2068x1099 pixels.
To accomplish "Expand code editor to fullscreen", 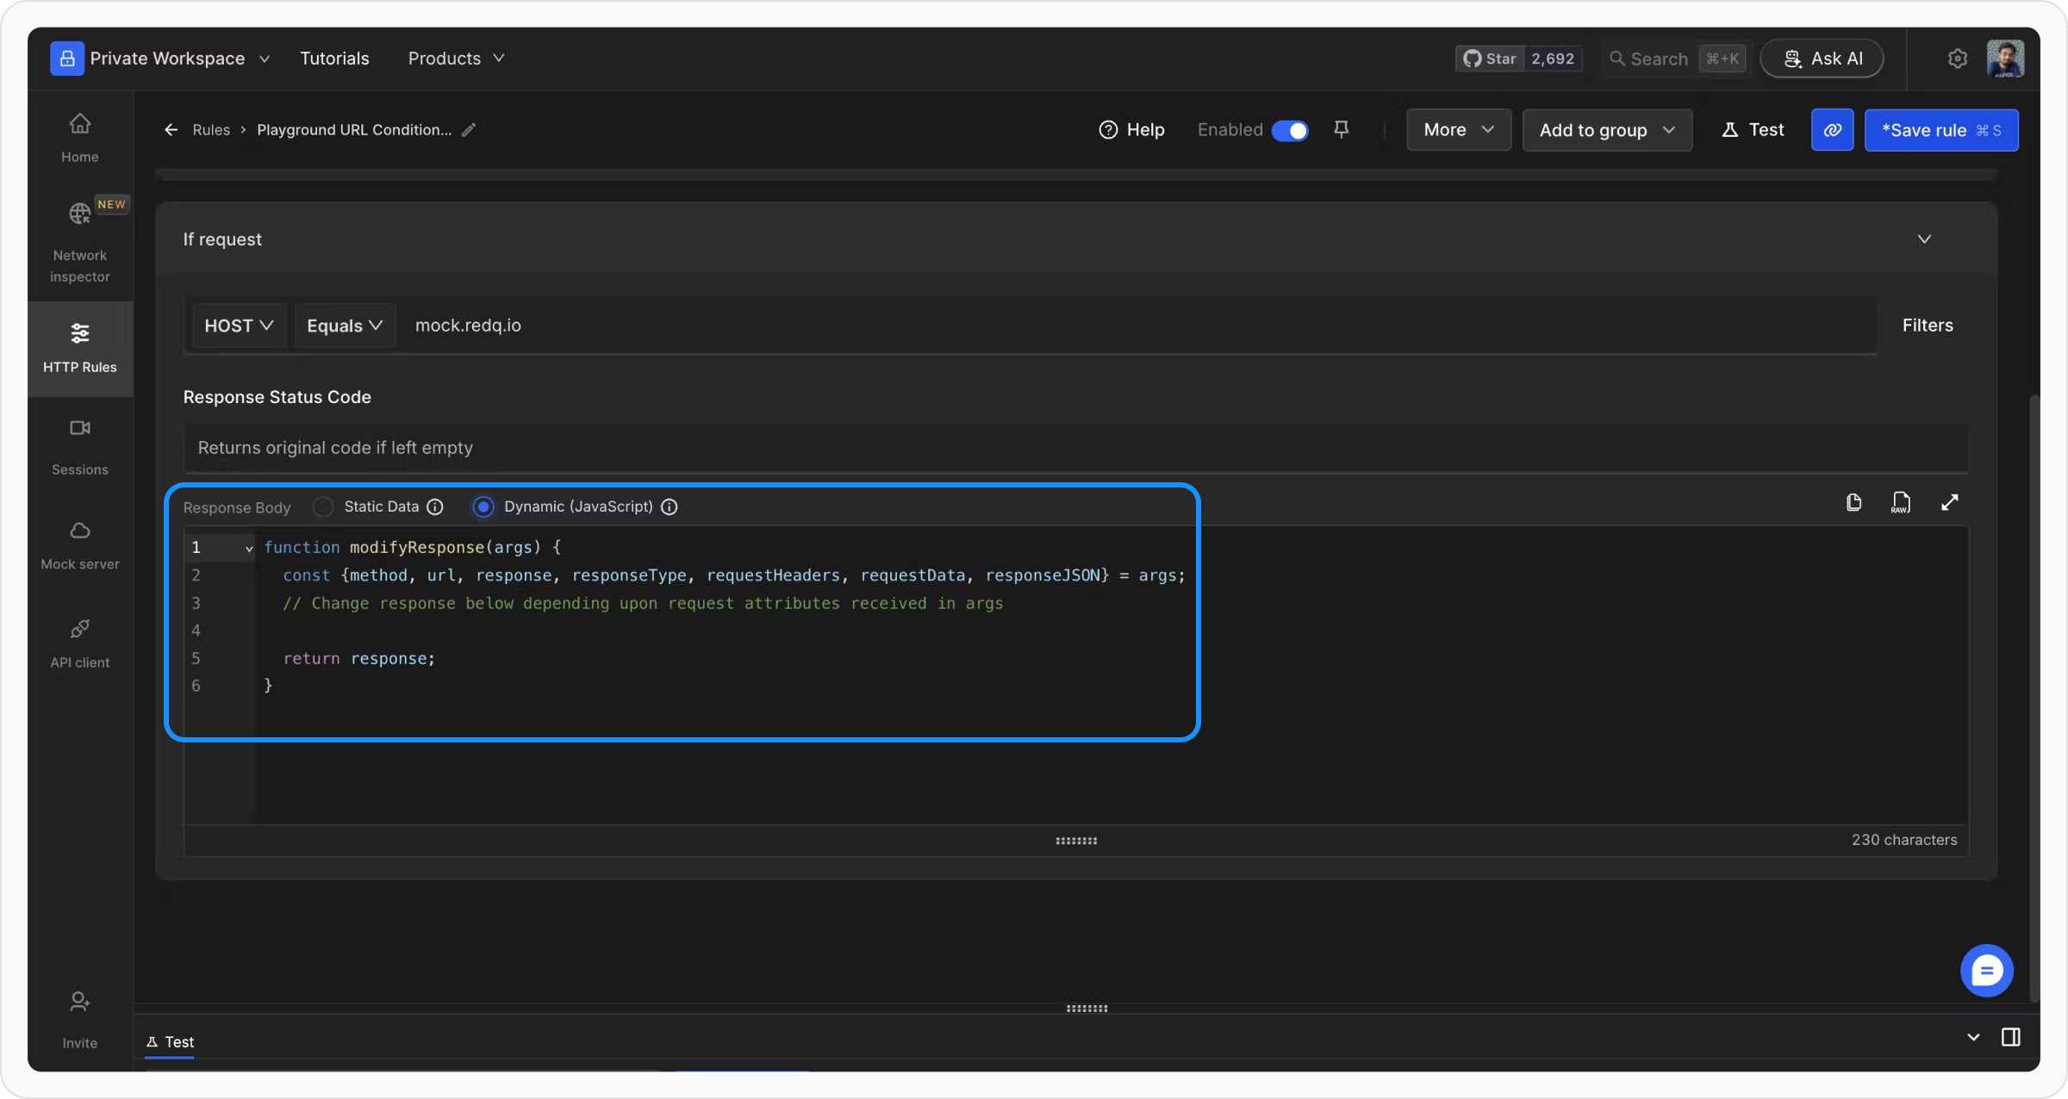I will tap(1949, 502).
